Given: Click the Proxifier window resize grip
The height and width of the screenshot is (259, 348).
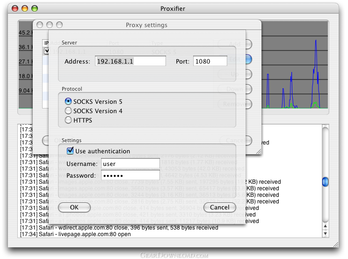Looking at the screenshot, I should 336,245.
